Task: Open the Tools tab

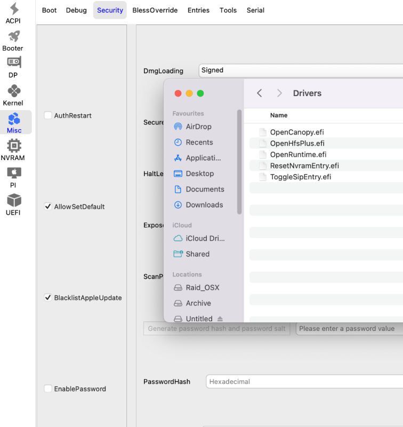Action: click(228, 10)
